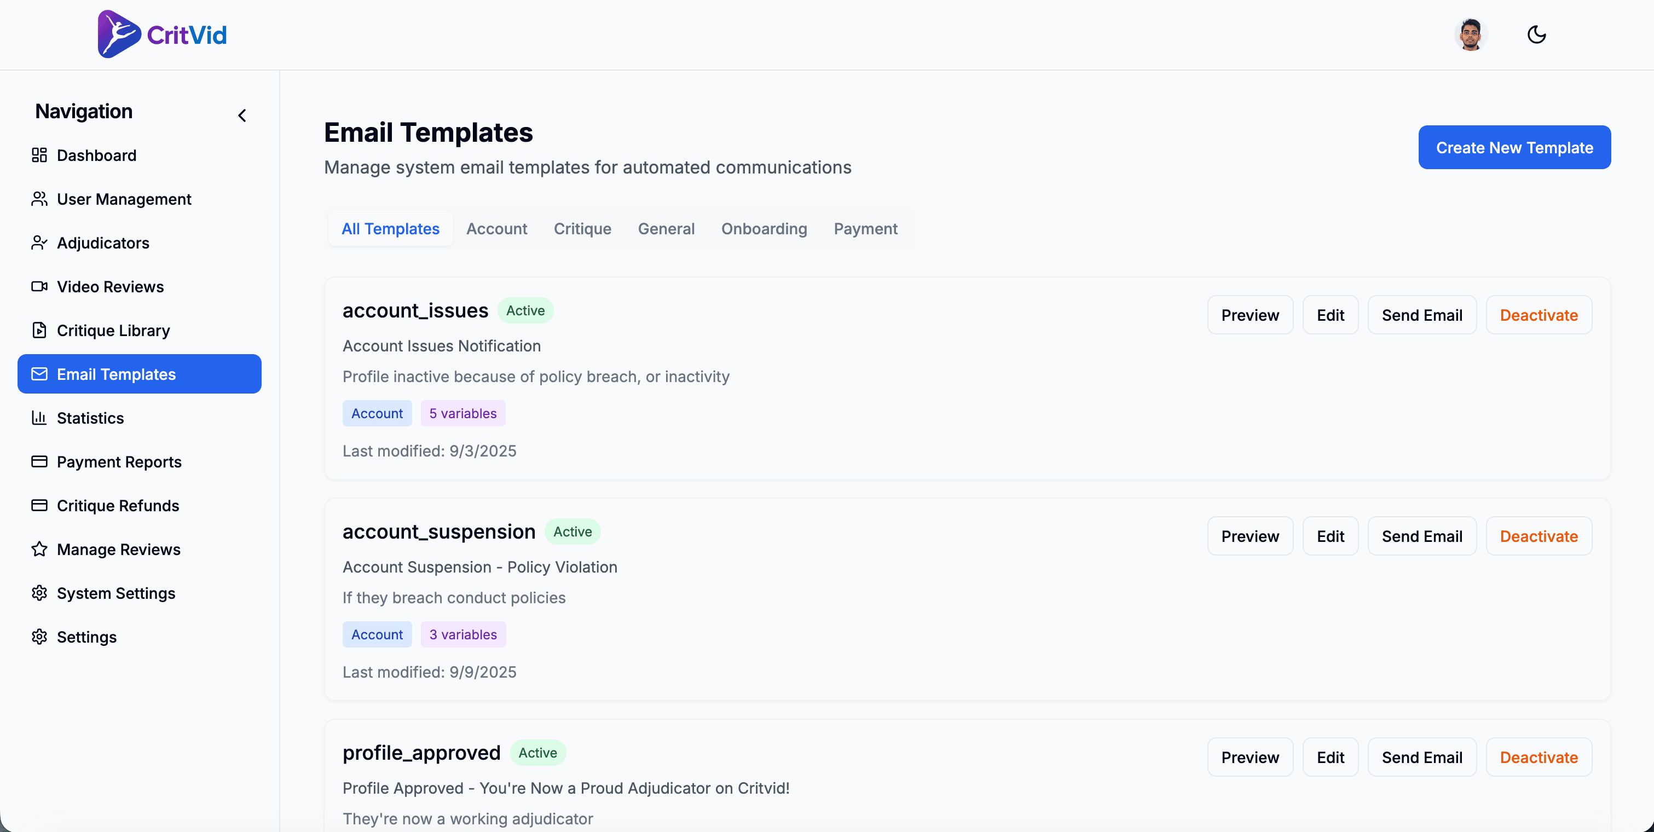The height and width of the screenshot is (832, 1654).
Task: Select Email Templates in the sidebar
Action: pos(140,374)
